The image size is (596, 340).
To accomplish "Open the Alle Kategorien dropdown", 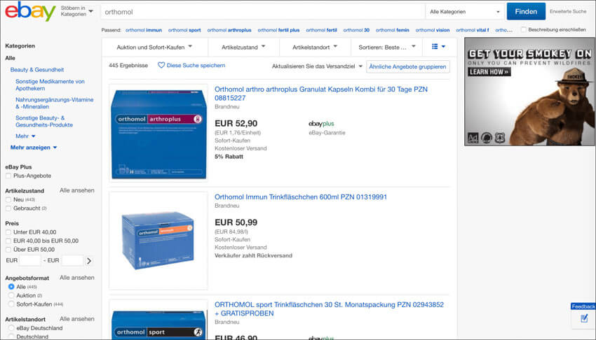I will (x=465, y=12).
